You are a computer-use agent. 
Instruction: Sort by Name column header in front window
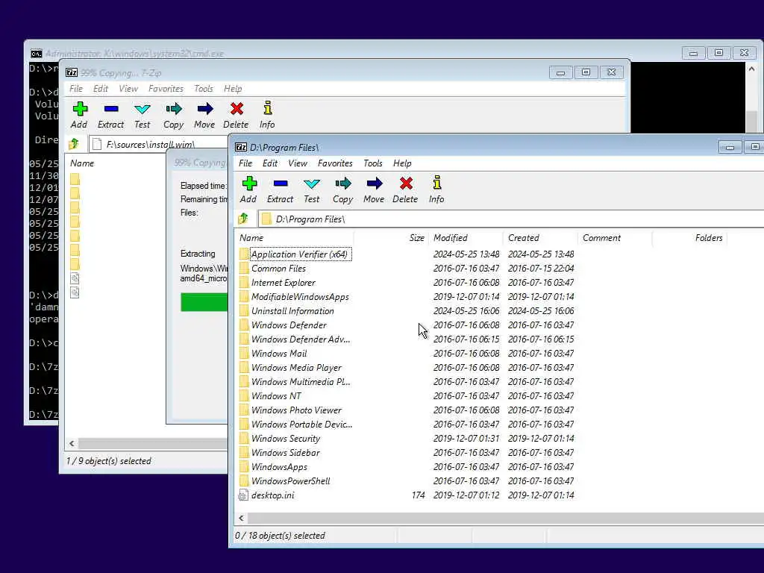294,238
